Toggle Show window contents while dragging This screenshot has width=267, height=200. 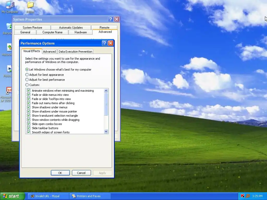coord(28,120)
